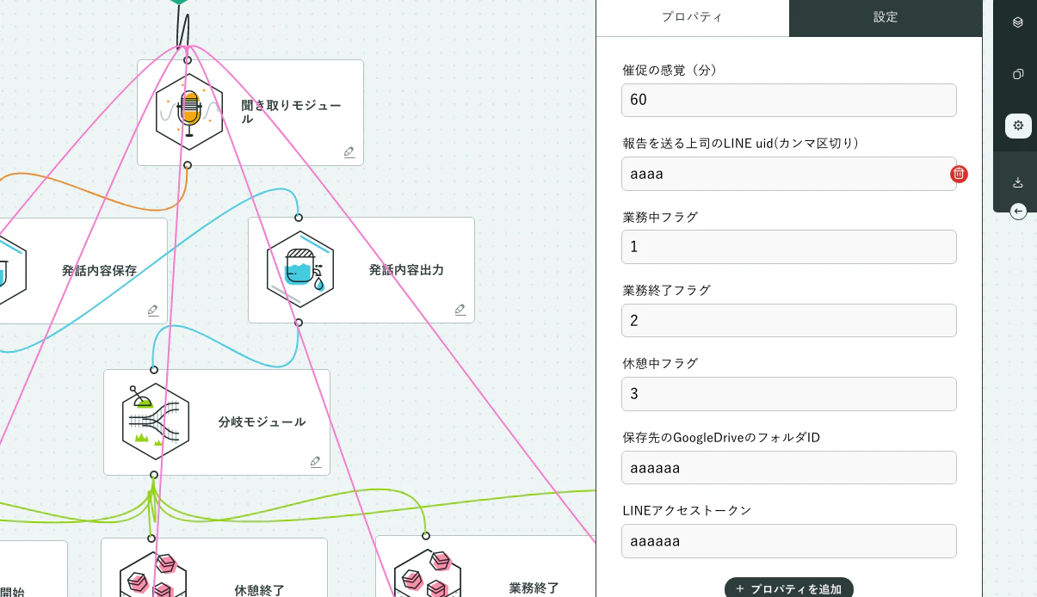Click the download icon in right sidebar
This screenshot has height=597, width=1037.
click(1018, 182)
